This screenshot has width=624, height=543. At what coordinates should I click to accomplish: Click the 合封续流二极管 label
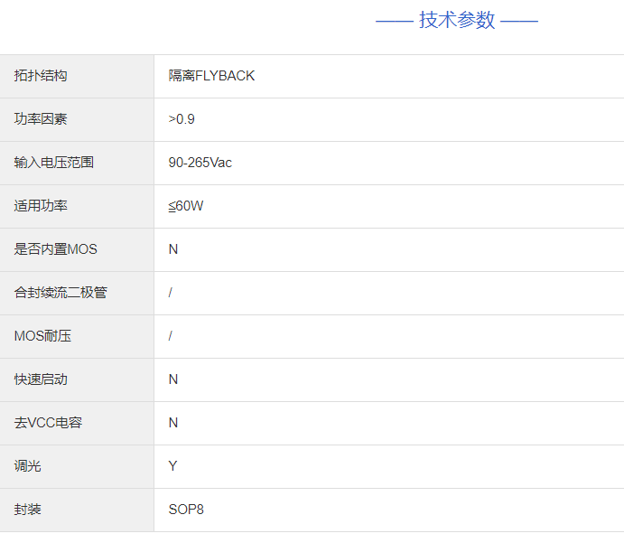tap(61, 293)
